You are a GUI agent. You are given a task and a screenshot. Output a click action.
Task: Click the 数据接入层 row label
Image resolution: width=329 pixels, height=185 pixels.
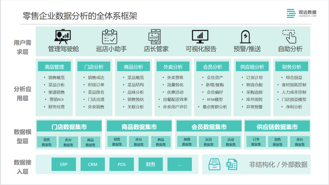(23, 167)
